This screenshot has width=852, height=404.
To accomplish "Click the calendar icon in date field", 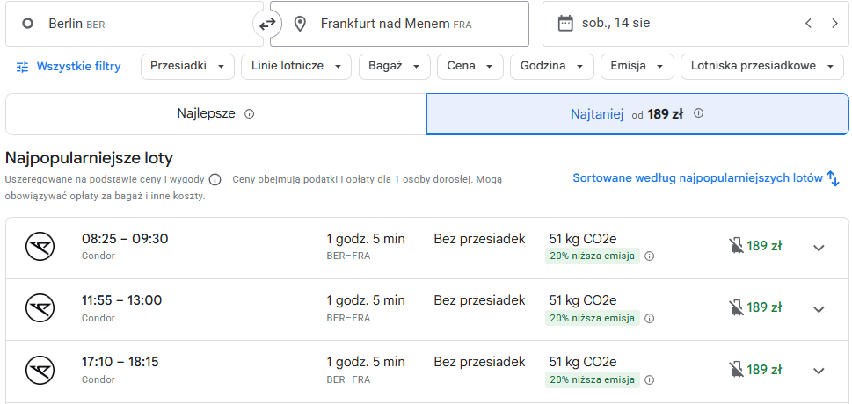I will coord(565,24).
